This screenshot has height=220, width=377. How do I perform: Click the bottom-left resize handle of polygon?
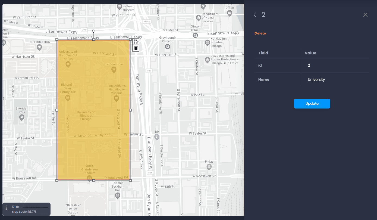[57, 181]
